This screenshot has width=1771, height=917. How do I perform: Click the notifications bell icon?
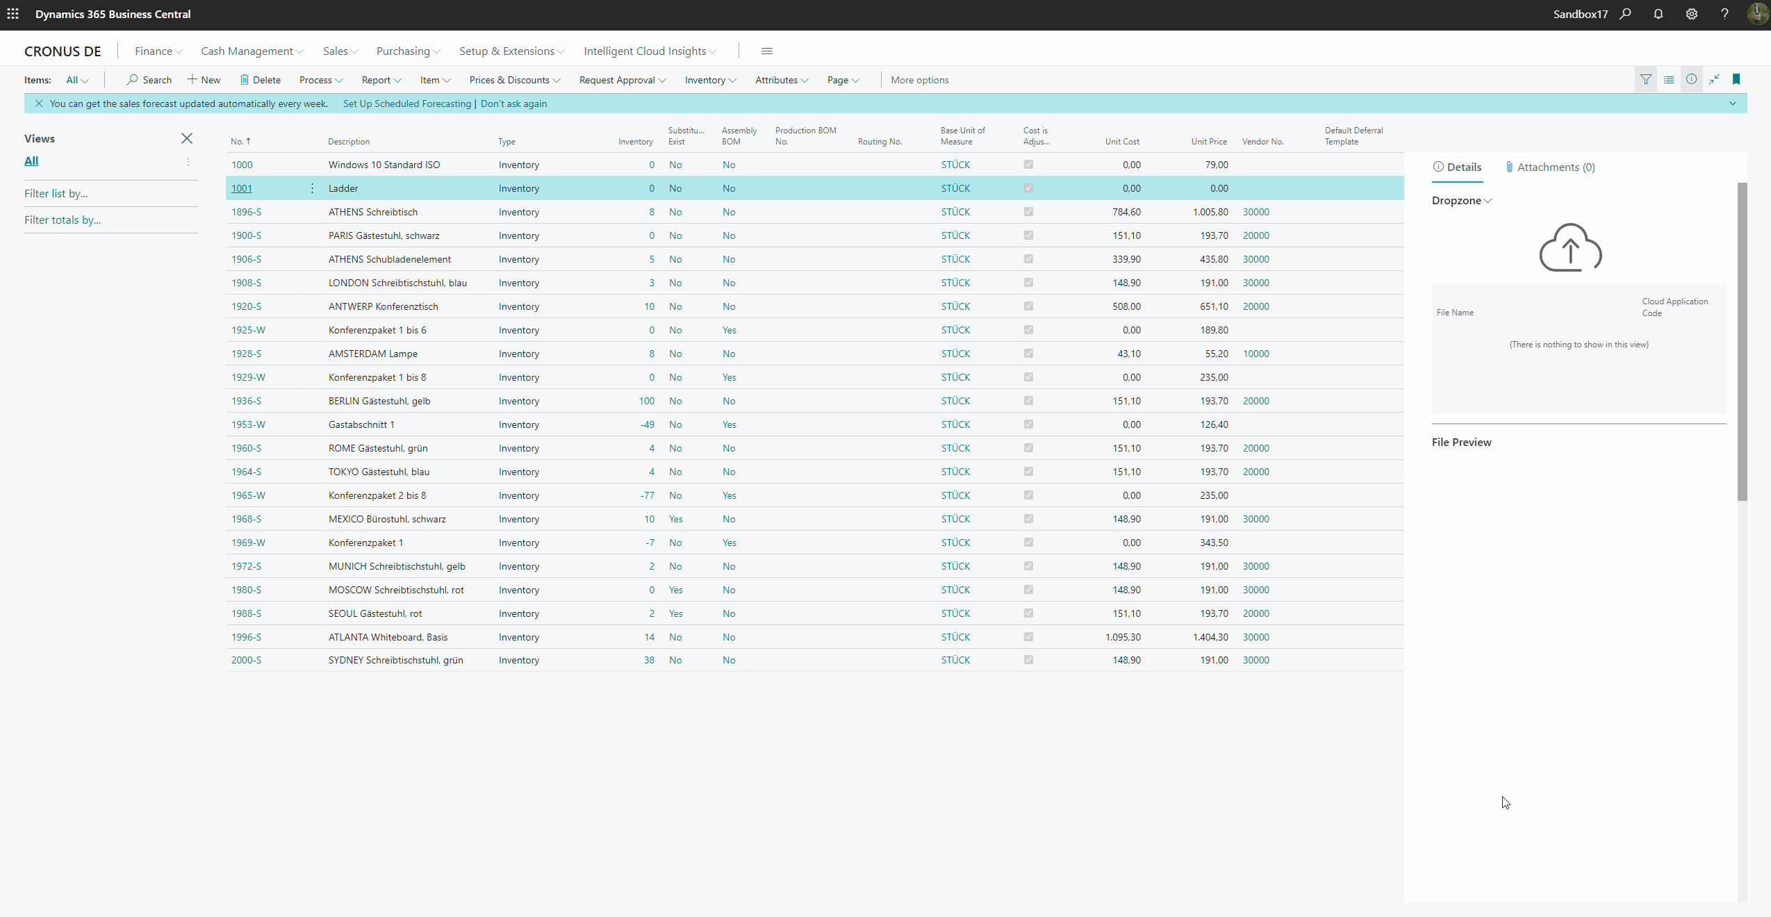point(1658,14)
